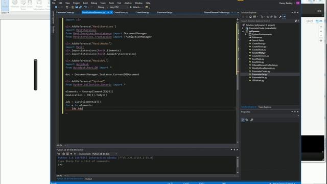
Task: Click the Home icon in Solution Explorer
Action: pyautogui.click(x=250, y=17)
